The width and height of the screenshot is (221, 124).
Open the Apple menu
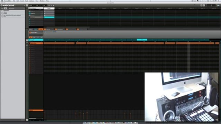[2, 1]
